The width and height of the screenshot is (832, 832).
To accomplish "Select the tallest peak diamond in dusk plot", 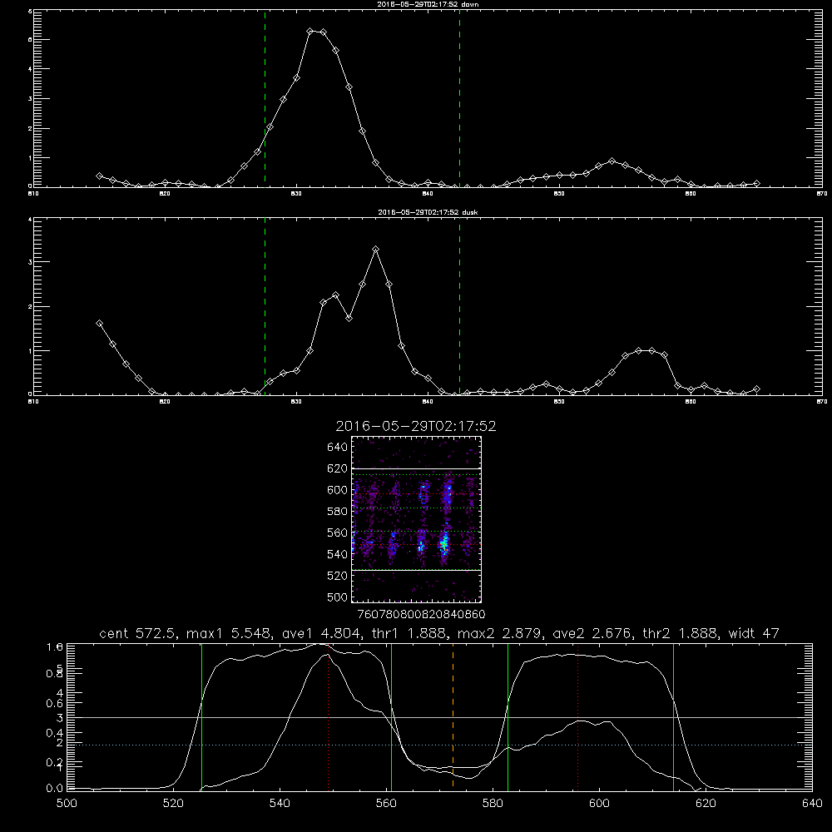I will pos(376,249).
